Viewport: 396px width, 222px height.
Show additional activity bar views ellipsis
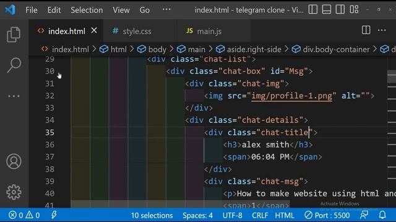[x=14, y=96]
